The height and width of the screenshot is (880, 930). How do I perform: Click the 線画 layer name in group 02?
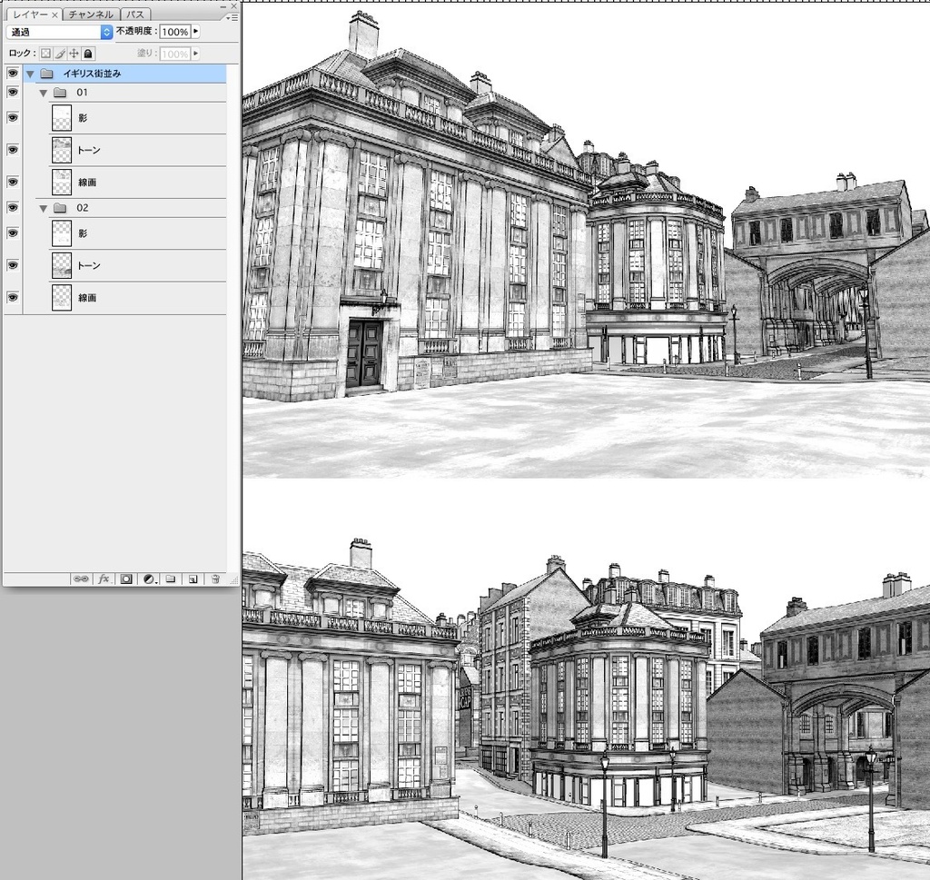click(87, 298)
